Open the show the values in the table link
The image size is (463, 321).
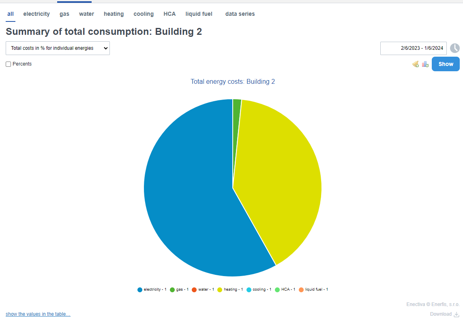pos(38,314)
